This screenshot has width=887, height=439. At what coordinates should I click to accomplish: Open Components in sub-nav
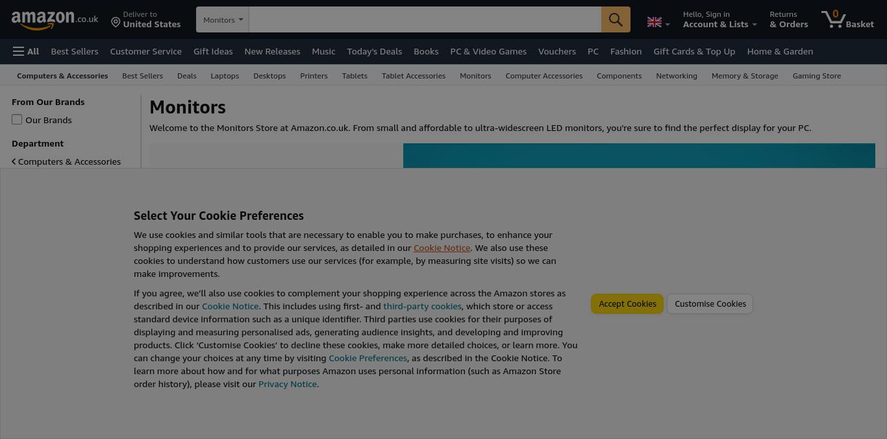point(619,76)
